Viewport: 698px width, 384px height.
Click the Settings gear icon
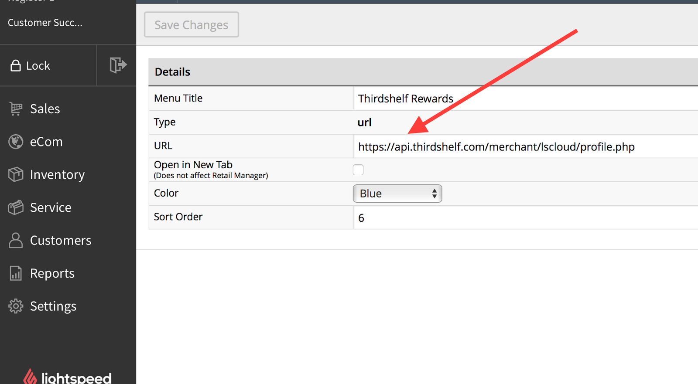(16, 306)
